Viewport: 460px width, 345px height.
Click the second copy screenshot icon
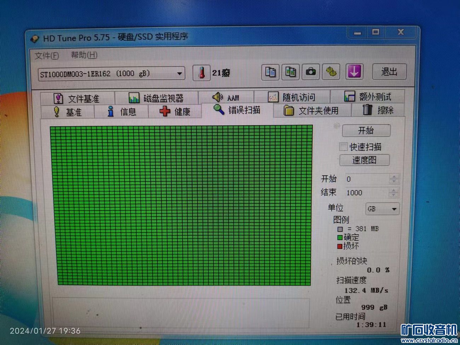pos(291,72)
